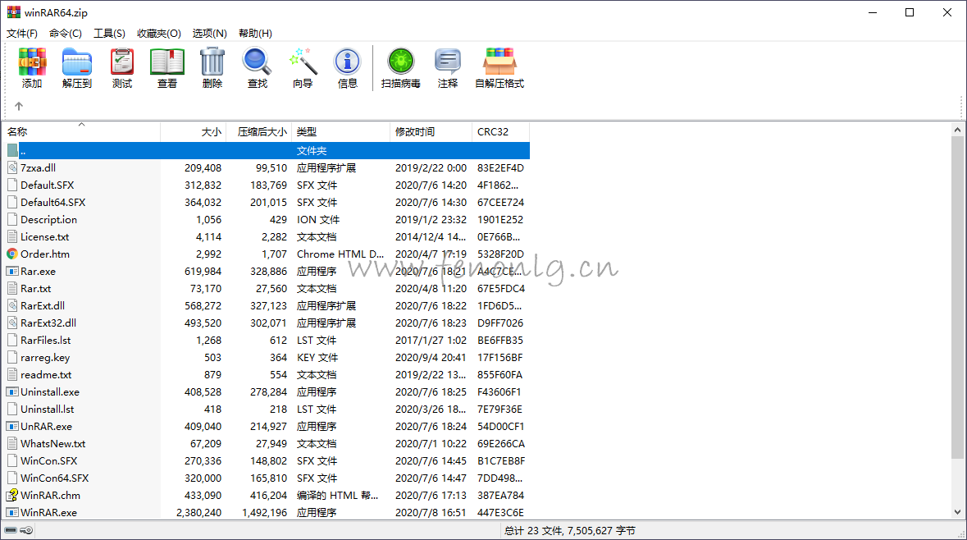Select the WinRAR.chm help file icon
The width and height of the screenshot is (967, 540).
click(x=12, y=495)
